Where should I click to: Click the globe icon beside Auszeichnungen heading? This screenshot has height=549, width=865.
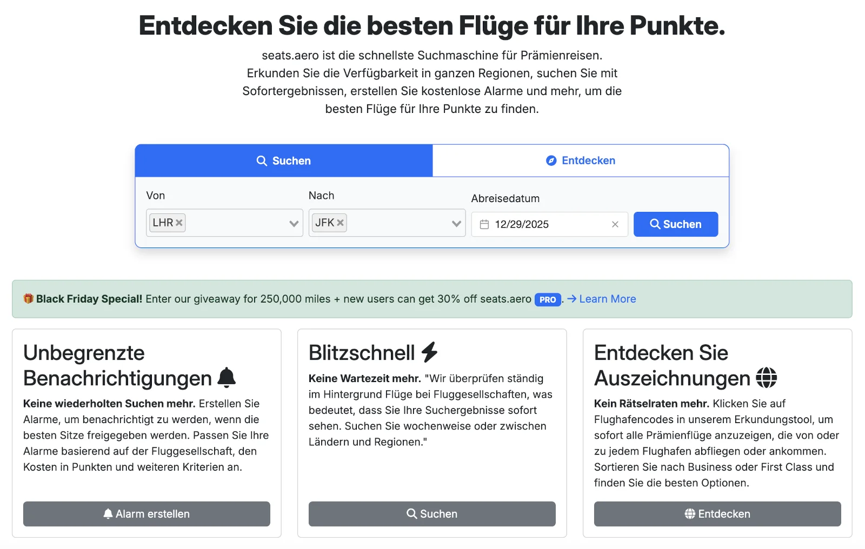pyautogui.click(x=766, y=378)
